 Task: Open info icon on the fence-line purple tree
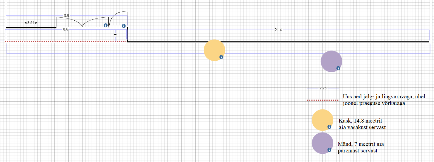click(x=338, y=68)
